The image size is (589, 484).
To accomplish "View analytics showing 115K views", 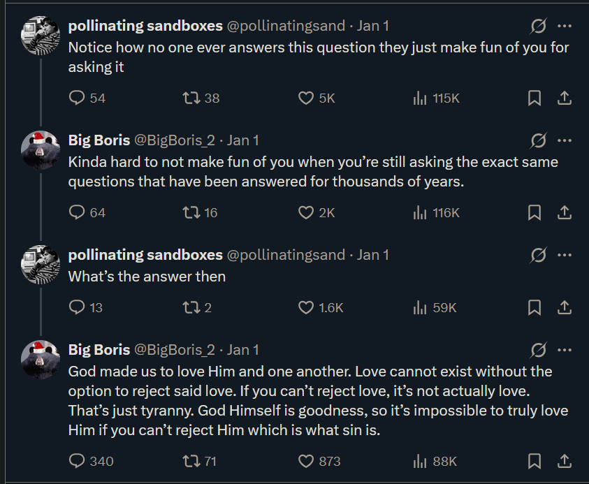I will coord(421,98).
